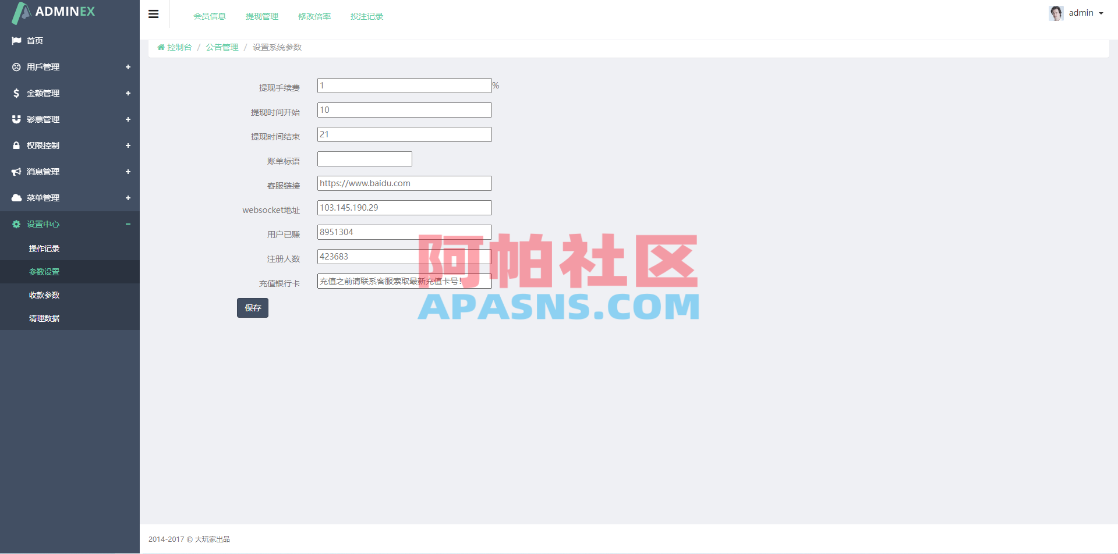The height and width of the screenshot is (554, 1118).
Task: Click the 菜单管理 cloud icon
Action: (x=16, y=198)
